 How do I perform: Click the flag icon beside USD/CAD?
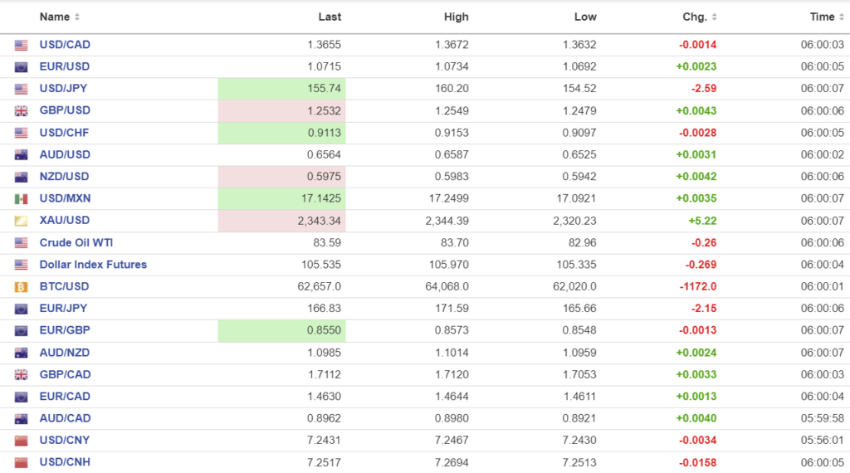(21, 46)
